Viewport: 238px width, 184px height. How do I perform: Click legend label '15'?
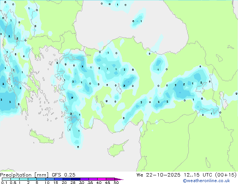tap(56, 182)
